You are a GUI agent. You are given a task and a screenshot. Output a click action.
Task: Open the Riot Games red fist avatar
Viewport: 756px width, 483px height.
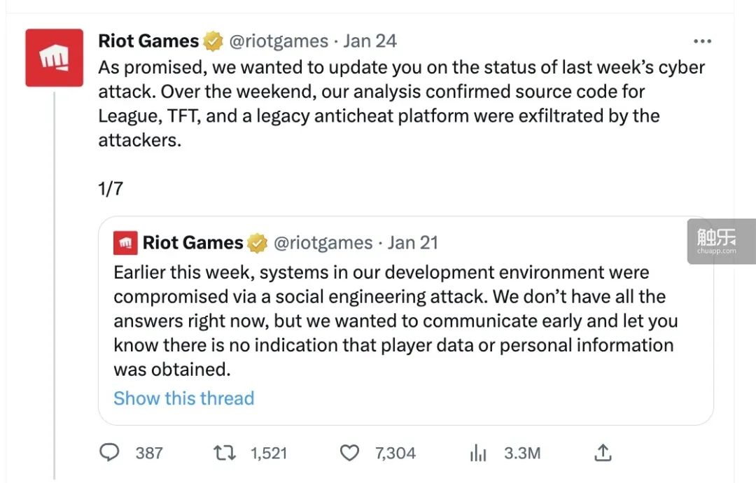pyautogui.click(x=54, y=58)
